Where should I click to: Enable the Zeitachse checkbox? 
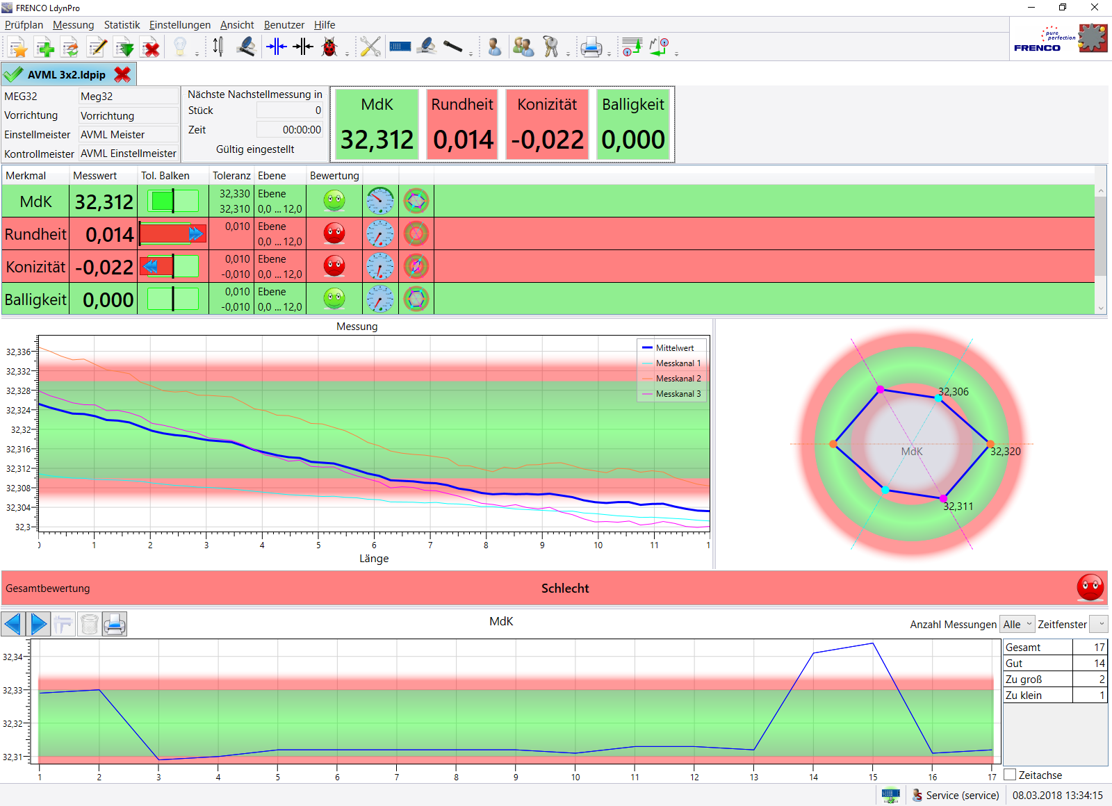[x=1011, y=775]
